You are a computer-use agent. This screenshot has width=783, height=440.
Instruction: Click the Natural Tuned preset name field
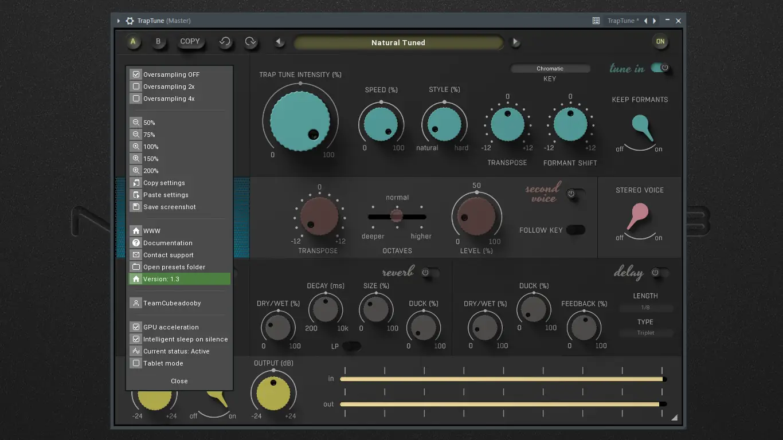pos(398,42)
